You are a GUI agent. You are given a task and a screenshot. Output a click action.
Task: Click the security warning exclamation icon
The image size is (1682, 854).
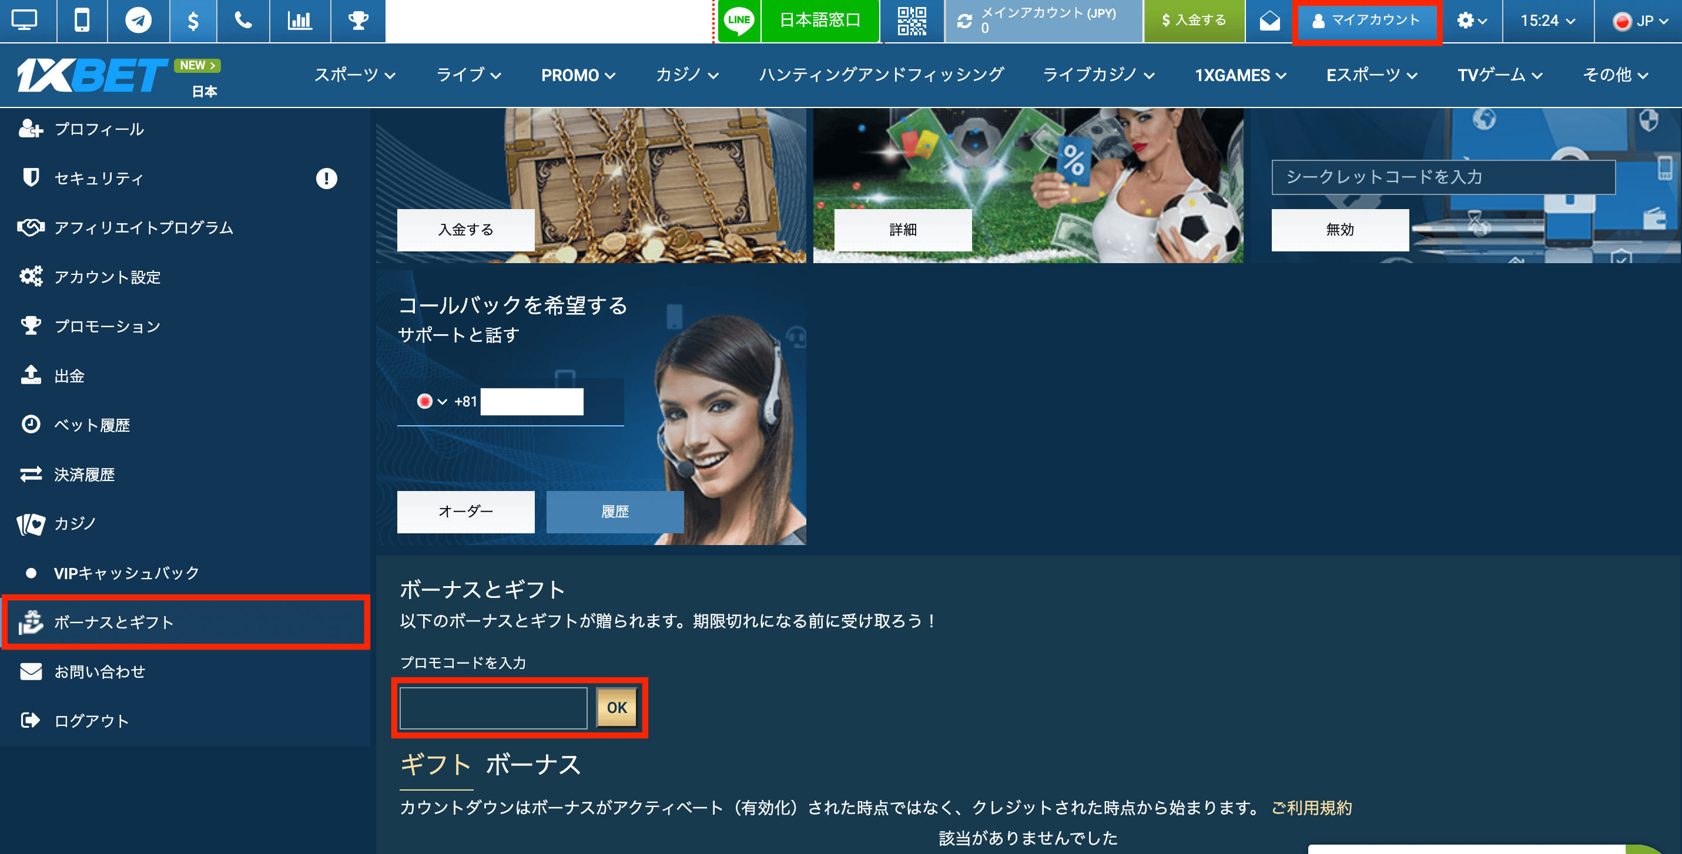327,178
